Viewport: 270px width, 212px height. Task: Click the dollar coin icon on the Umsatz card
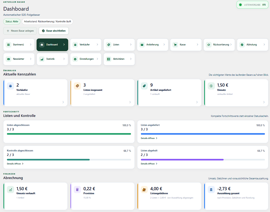tap(211, 86)
